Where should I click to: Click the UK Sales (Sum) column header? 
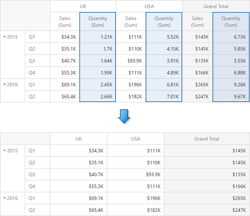click(x=65, y=22)
